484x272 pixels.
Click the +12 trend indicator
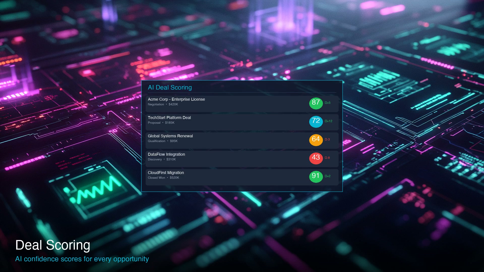point(328,121)
